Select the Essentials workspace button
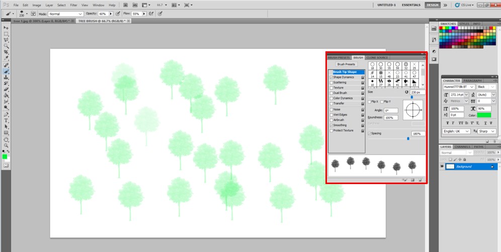The image size is (501, 252). pos(411,5)
